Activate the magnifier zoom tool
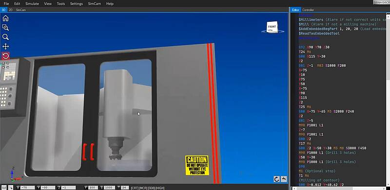Screen dimensions: 390x190 point(5,37)
